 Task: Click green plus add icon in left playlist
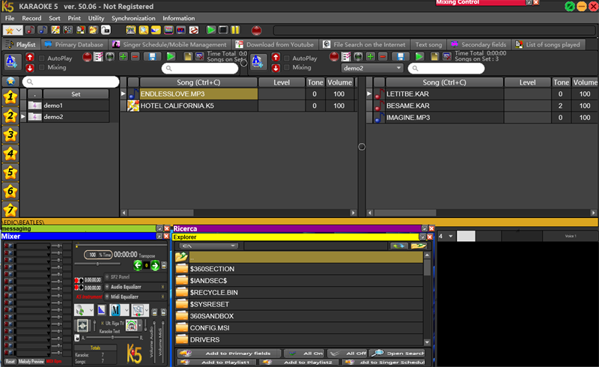[x=123, y=57]
